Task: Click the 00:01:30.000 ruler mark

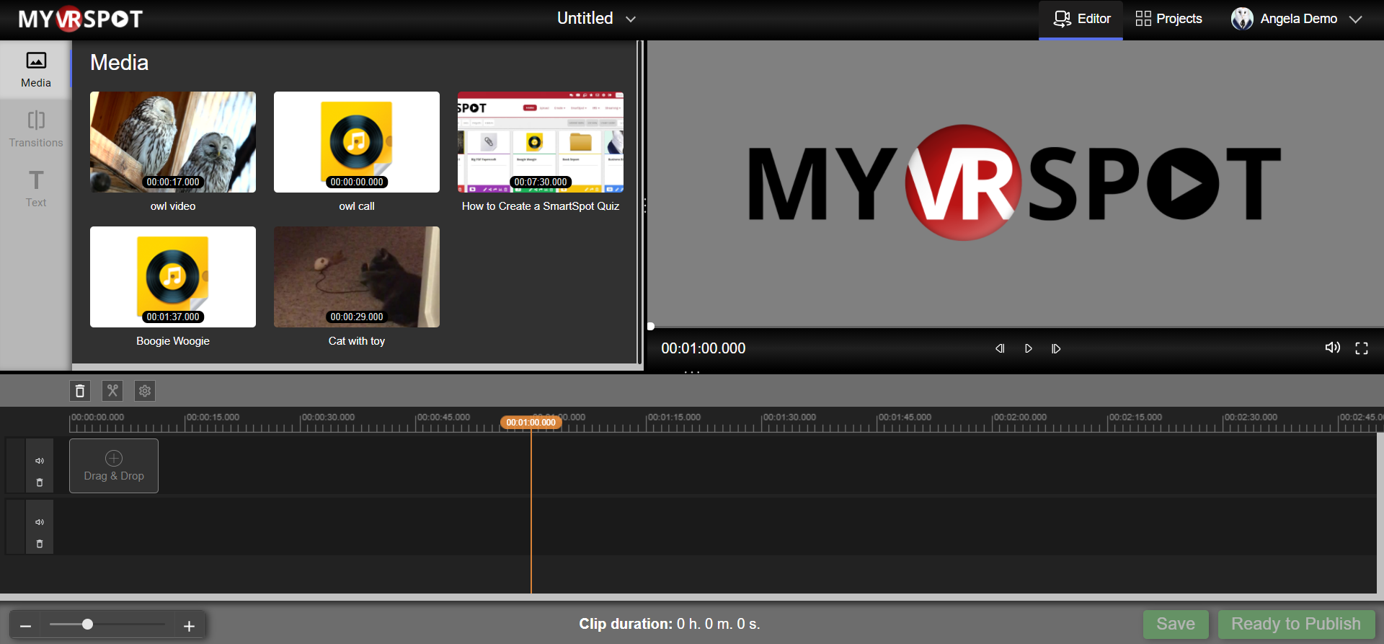Action: click(x=789, y=418)
